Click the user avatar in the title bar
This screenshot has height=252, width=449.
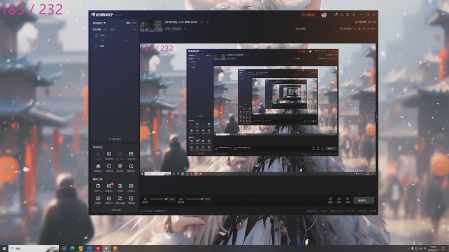pyautogui.click(x=324, y=15)
